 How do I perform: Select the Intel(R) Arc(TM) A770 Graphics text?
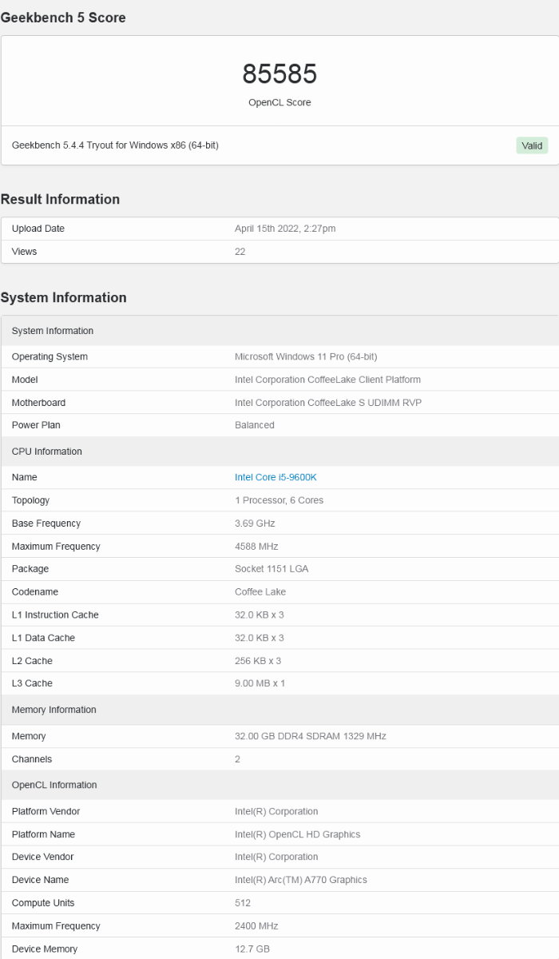pos(301,880)
